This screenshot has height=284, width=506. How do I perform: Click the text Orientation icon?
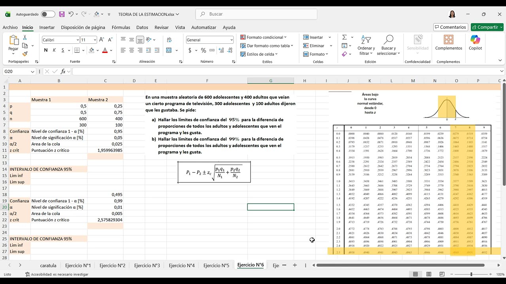(149, 39)
